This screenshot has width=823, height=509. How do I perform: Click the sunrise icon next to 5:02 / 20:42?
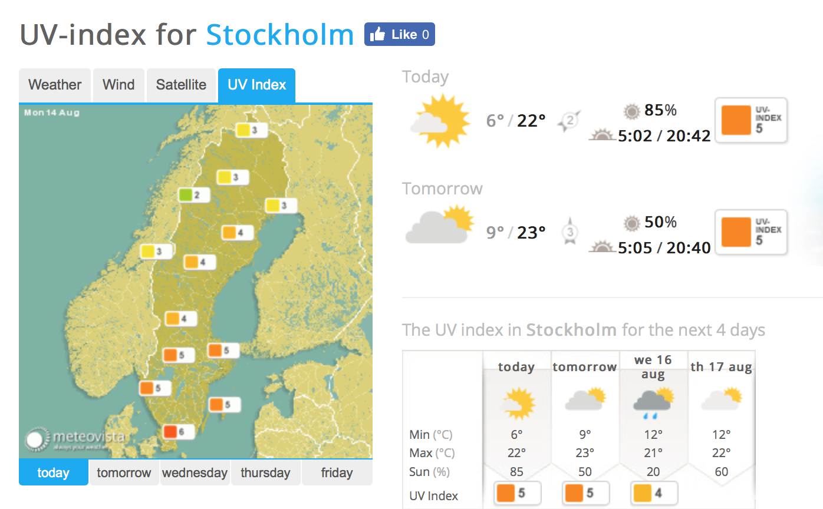coord(603,135)
